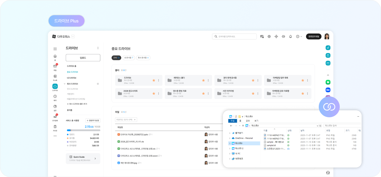Open the Naver shortcut icon
Viewport: 381px width, 177px height.
[x=328, y=82]
